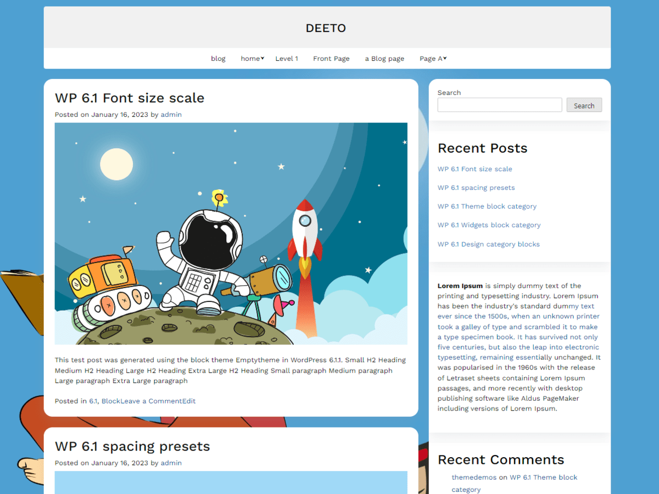Click Leave a Comment link
Screen dimensions: 659x494
(151, 401)
